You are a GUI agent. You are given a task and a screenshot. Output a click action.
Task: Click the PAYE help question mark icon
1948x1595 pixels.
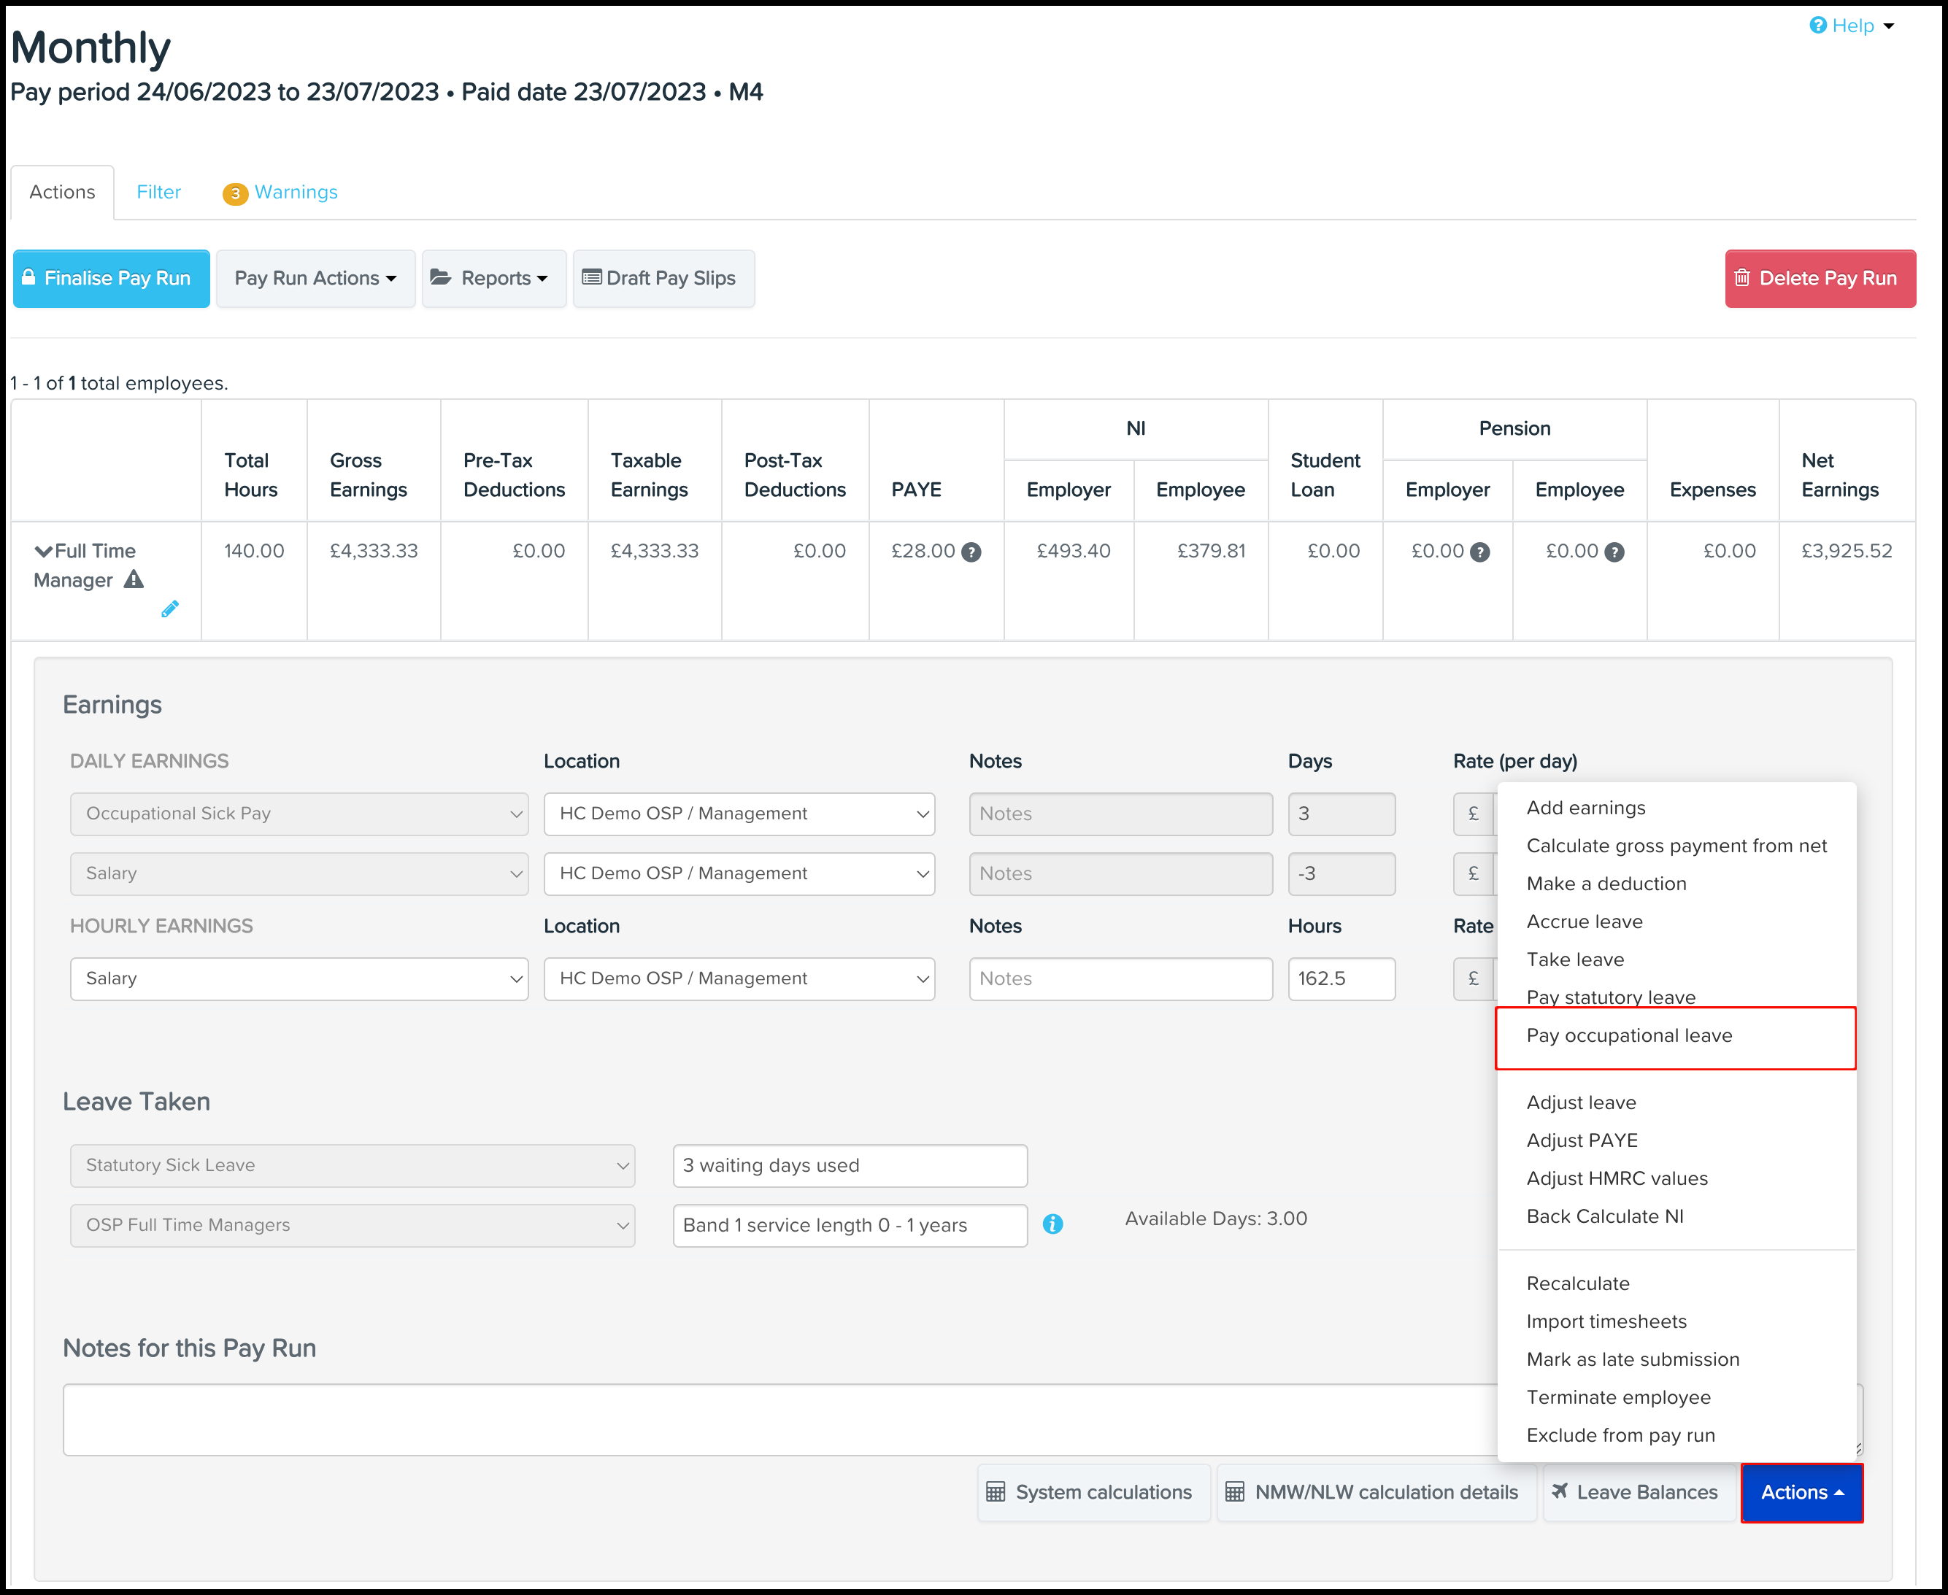click(x=971, y=552)
